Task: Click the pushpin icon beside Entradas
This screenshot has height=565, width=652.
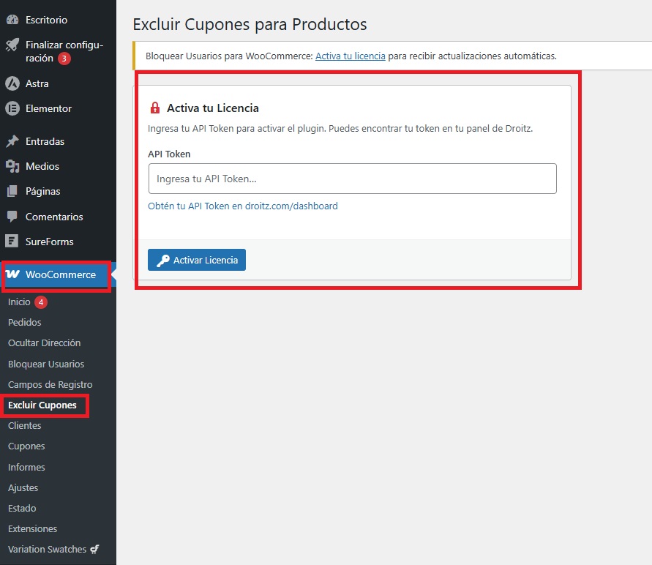Action: click(x=12, y=141)
